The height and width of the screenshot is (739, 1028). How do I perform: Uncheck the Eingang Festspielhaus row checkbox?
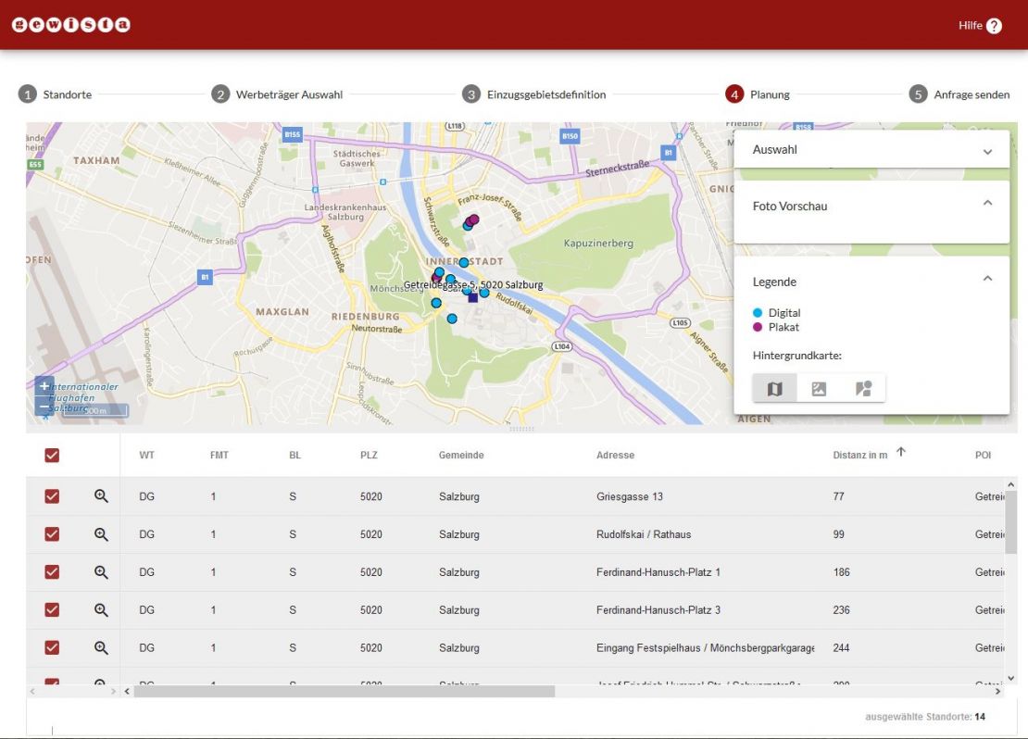(x=52, y=648)
